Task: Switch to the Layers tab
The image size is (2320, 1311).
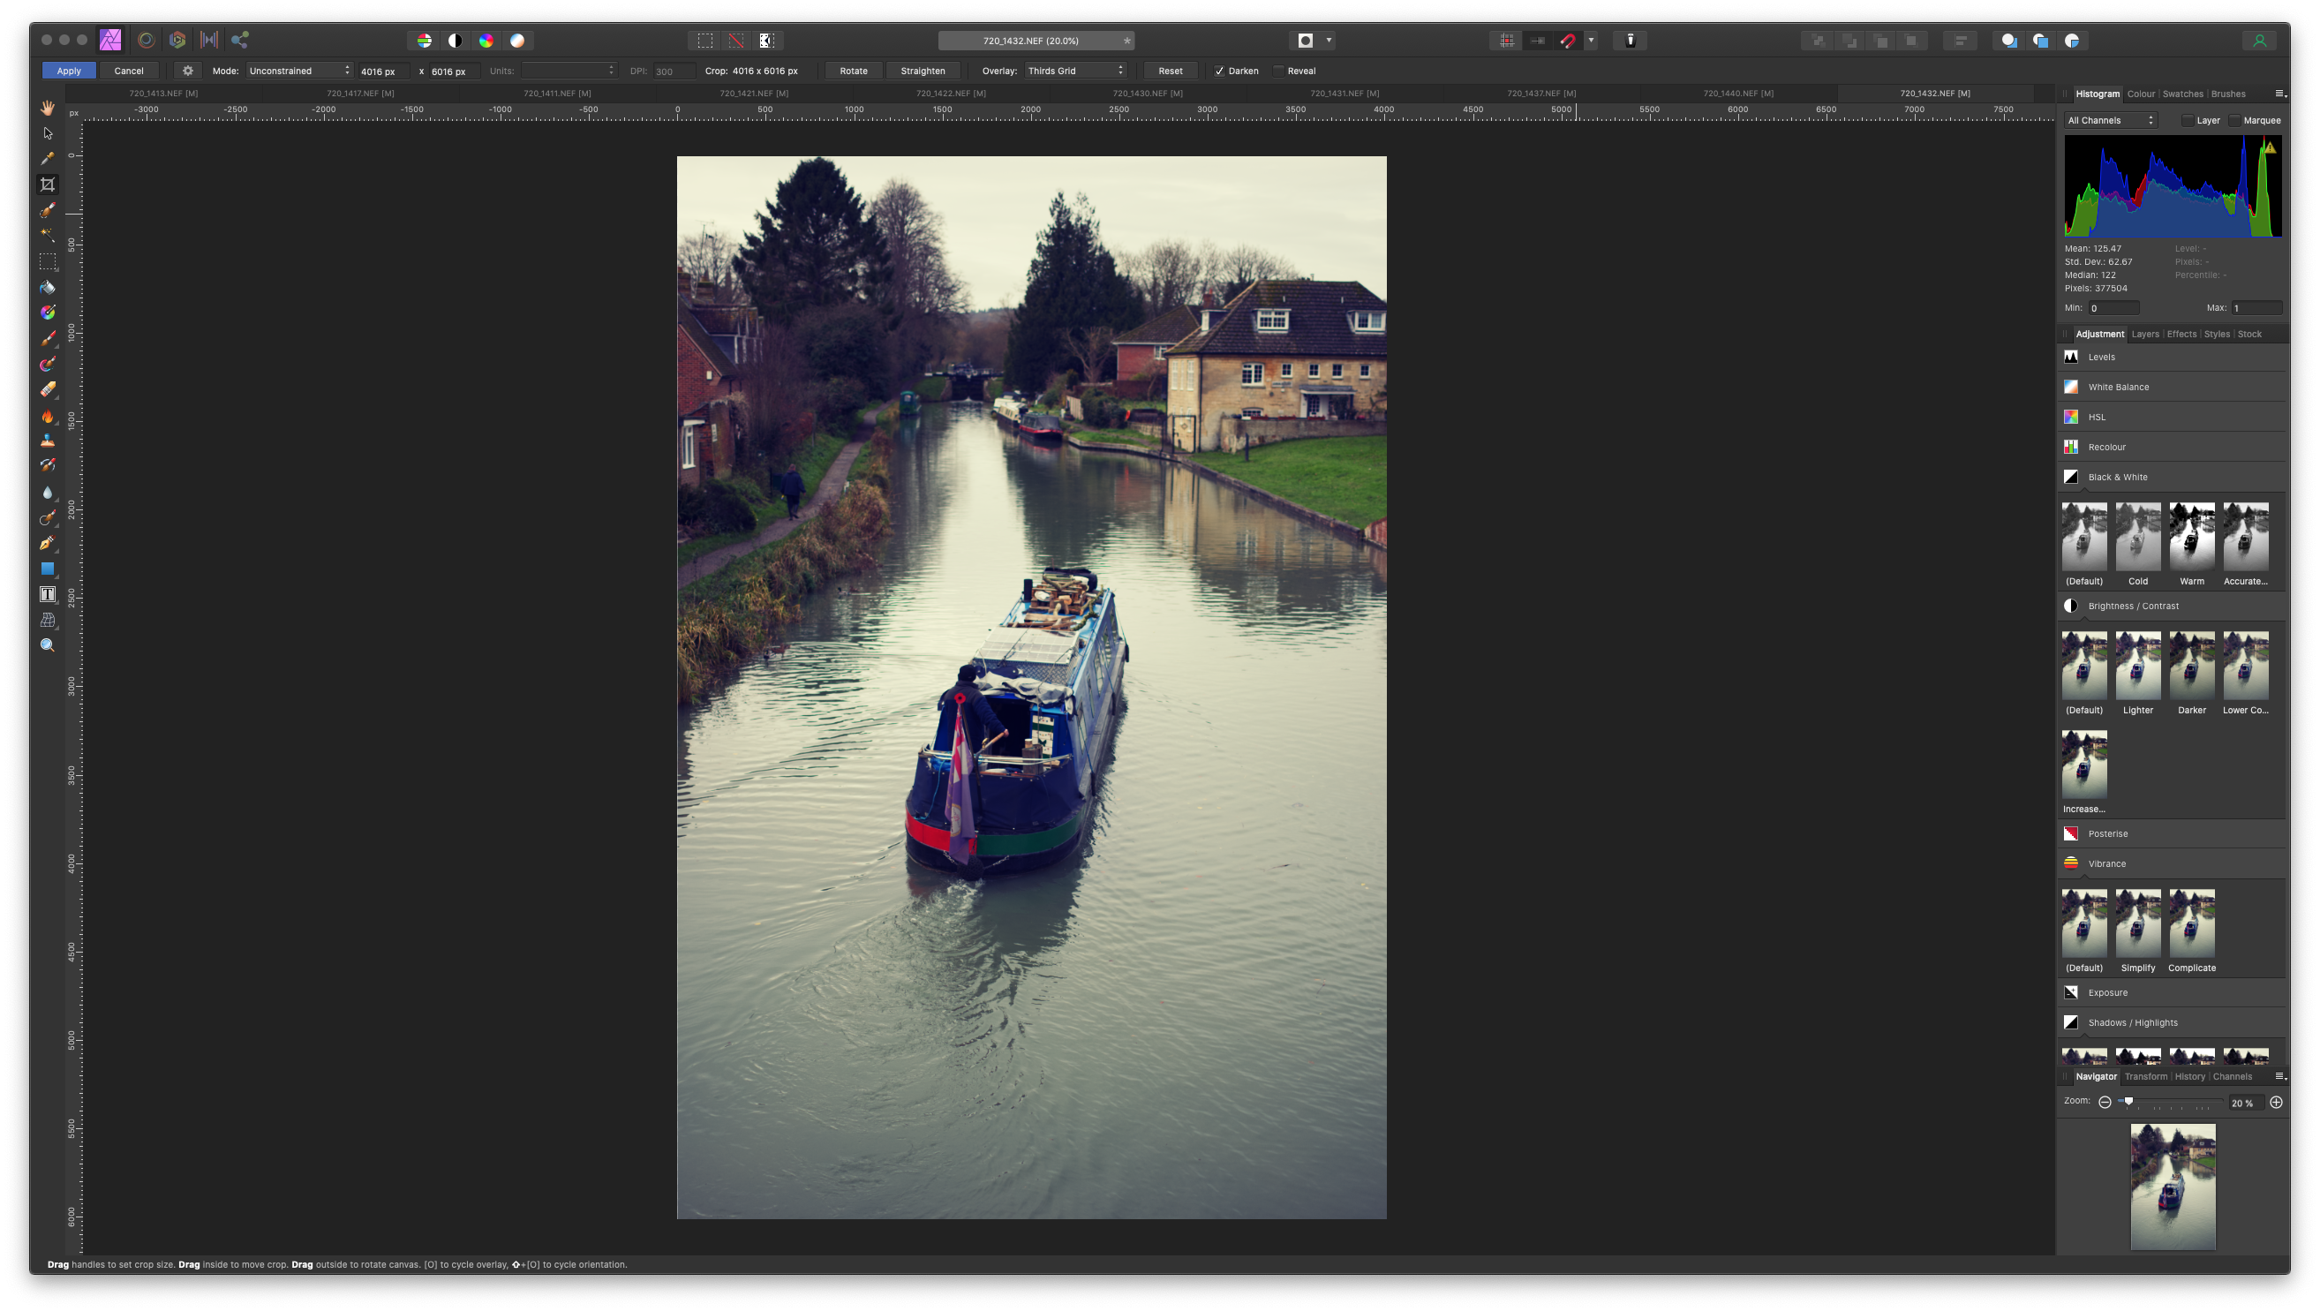Action: point(2146,335)
